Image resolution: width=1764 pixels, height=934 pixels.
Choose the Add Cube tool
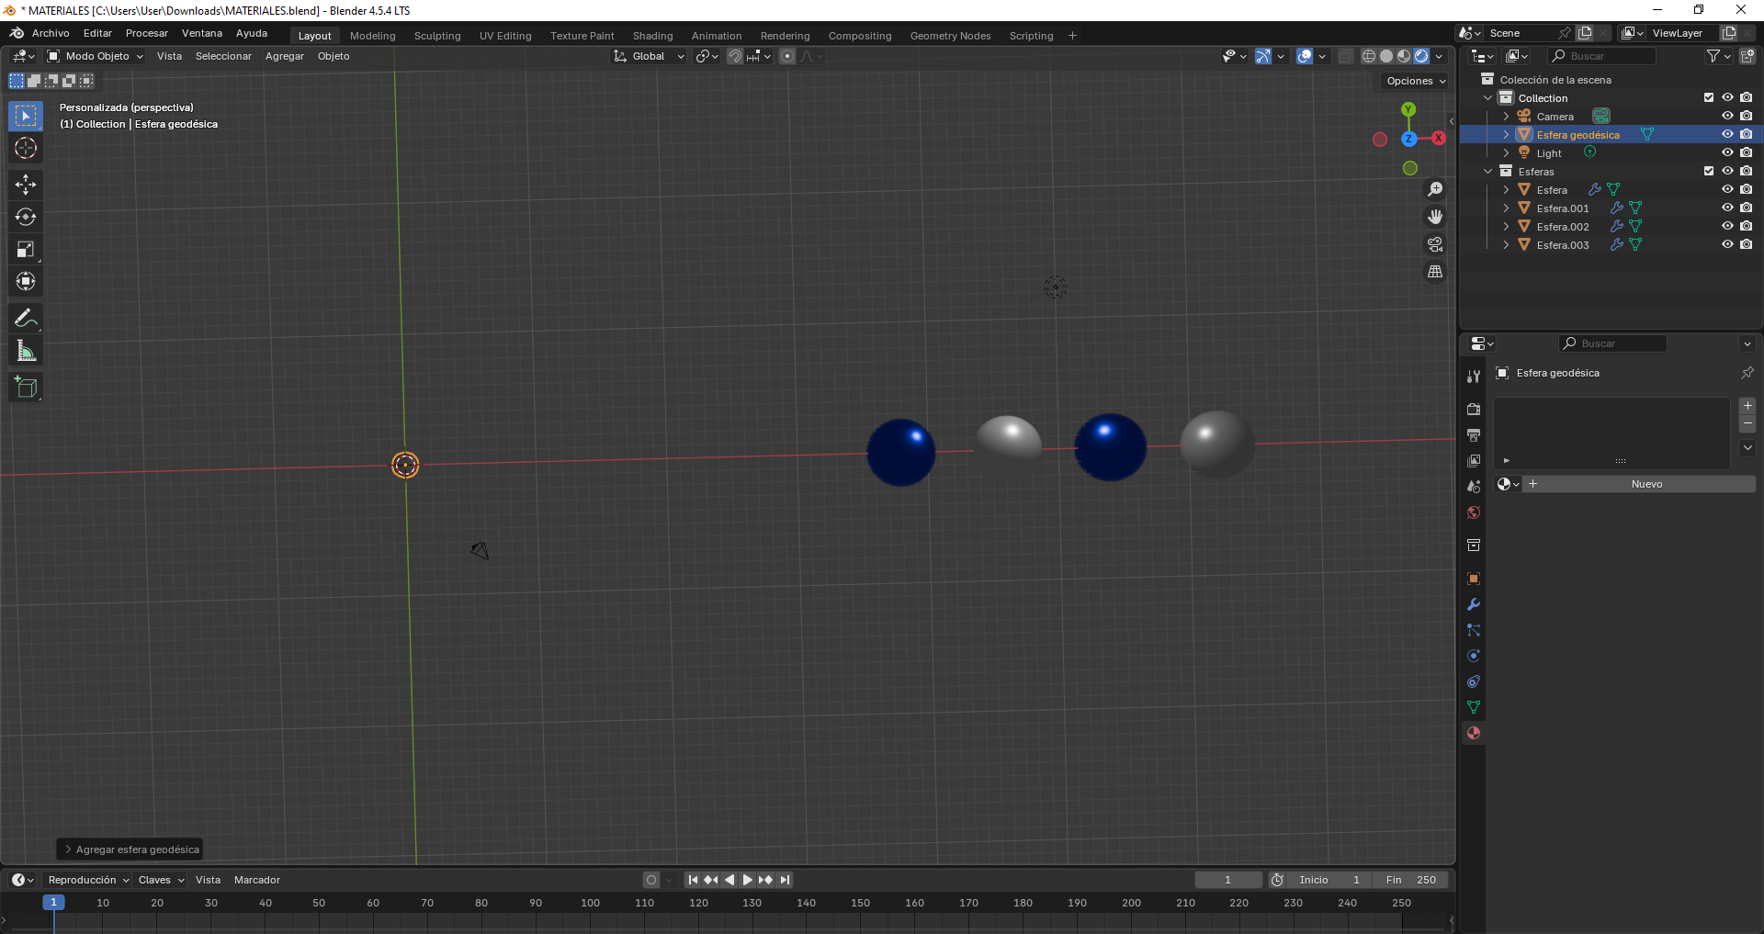pos(26,388)
